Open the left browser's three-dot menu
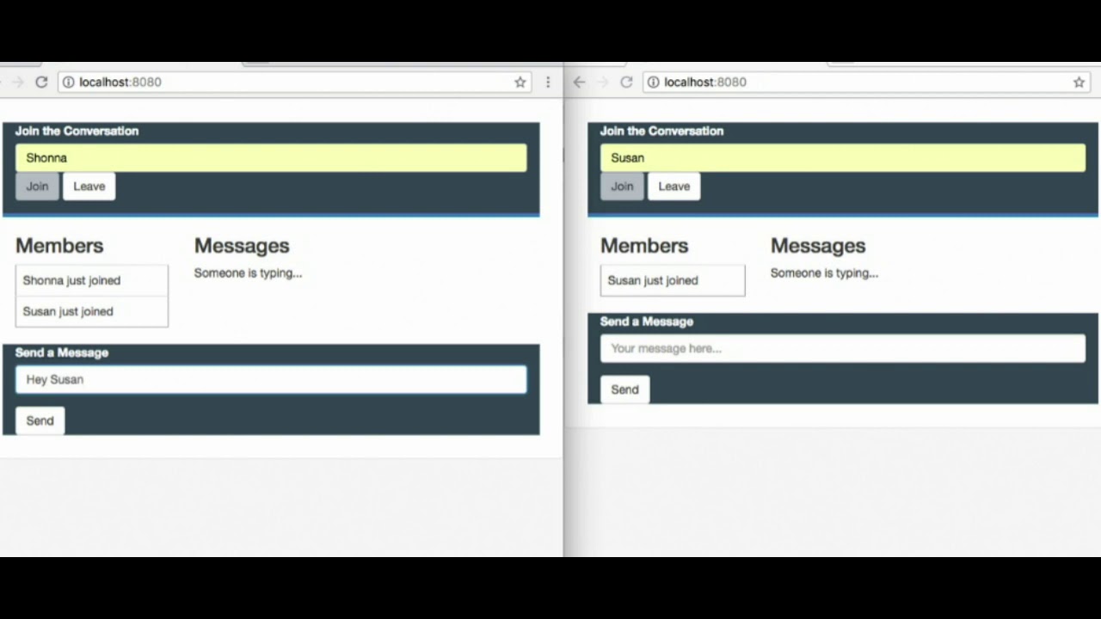Viewport: 1101px width, 619px height. (548, 83)
